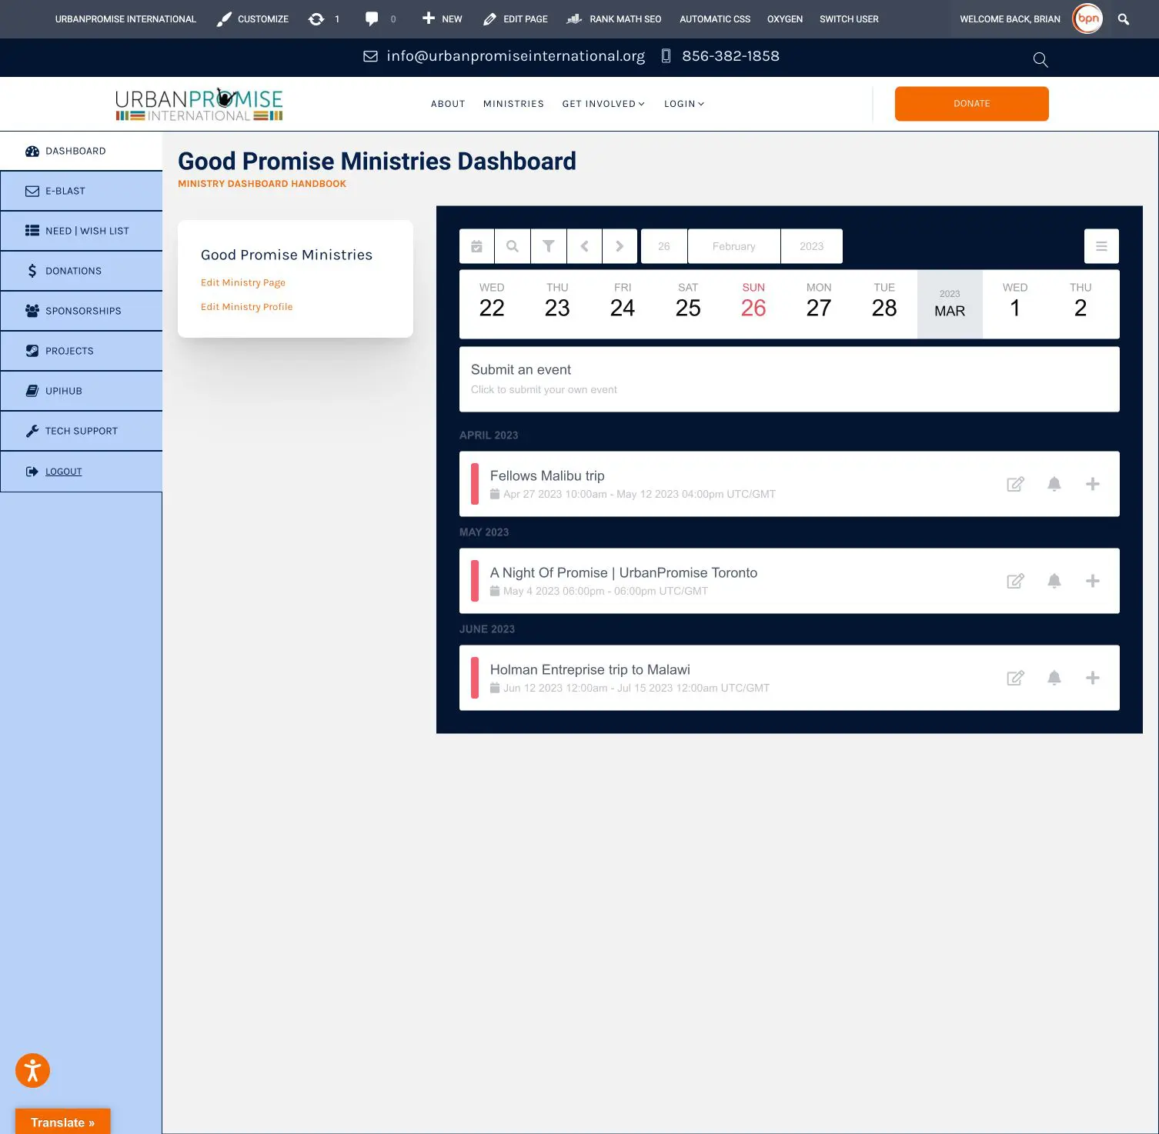Edit the Fellows Malibu trip event
The height and width of the screenshot is (1134, 1159).
coord(1016,484)
